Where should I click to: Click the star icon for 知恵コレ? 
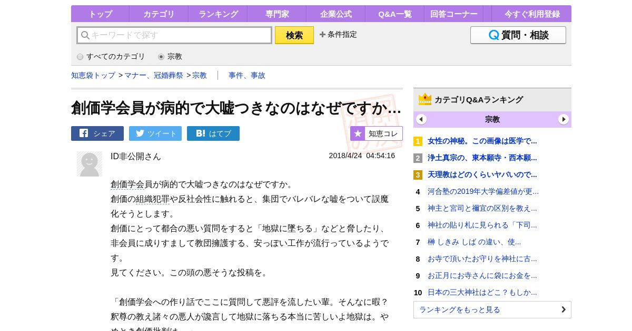click(357, 133)
